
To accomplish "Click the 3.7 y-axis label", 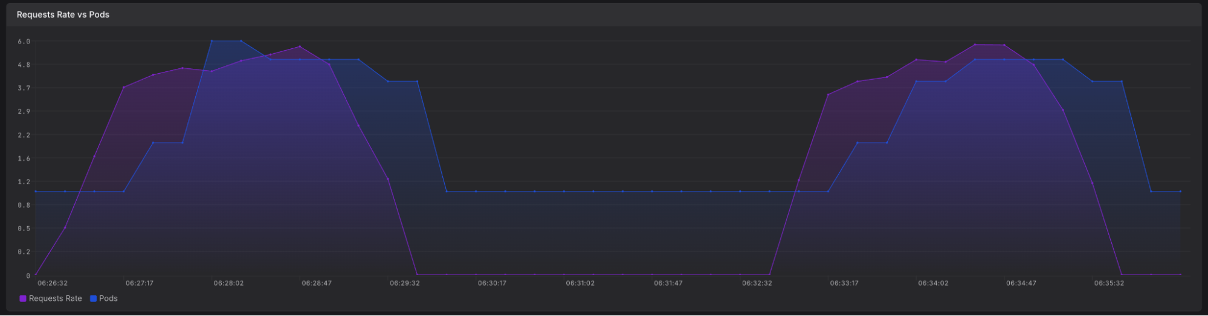I will click(x=24, y=88).
